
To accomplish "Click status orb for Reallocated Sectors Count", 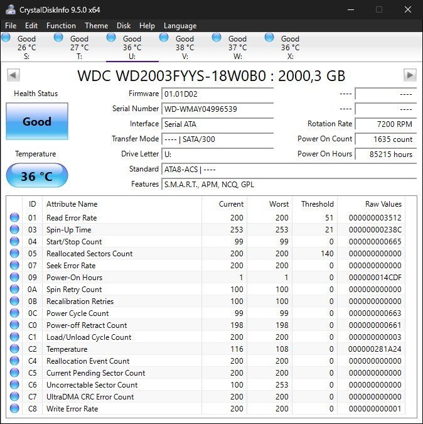I will [14, 254].
